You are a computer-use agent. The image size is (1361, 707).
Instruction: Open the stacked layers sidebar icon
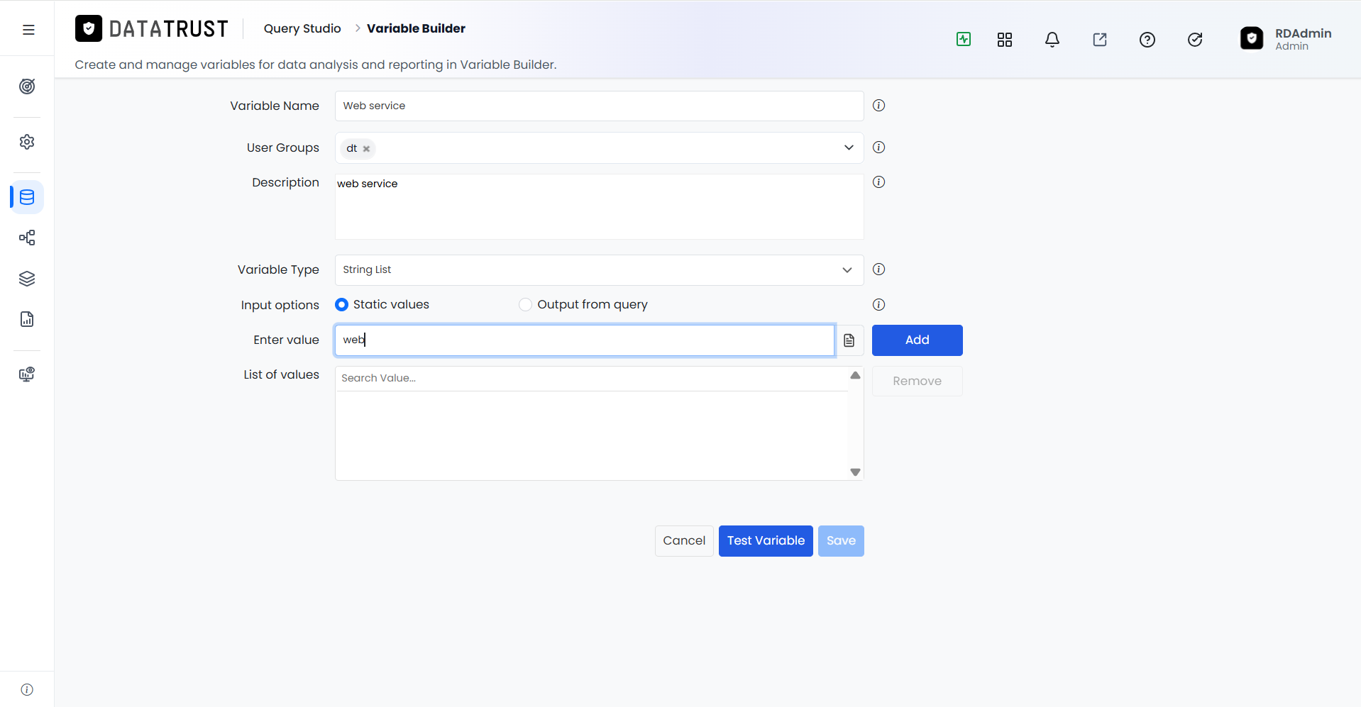[27, 279]
